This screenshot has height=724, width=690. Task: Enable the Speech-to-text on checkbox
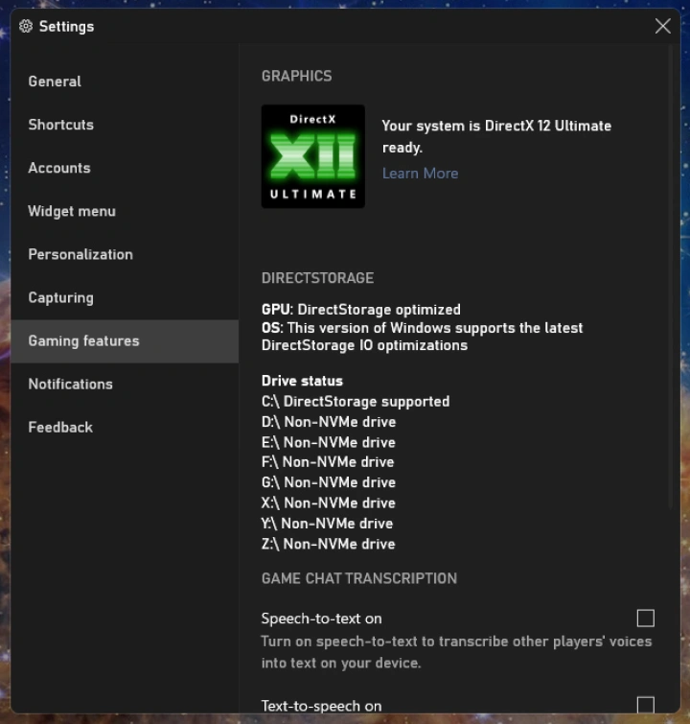pos(645,618)
